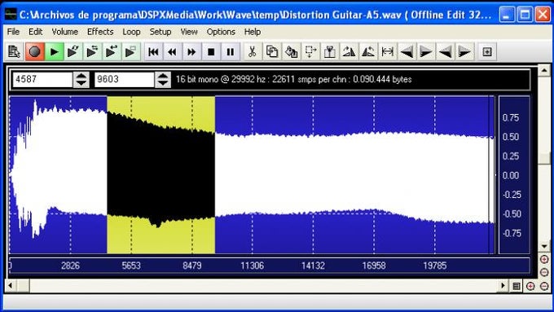The height and width of the screenshot is (312, 554).
Task: Cut selection using the scissors icon
Action: [252, 52]
